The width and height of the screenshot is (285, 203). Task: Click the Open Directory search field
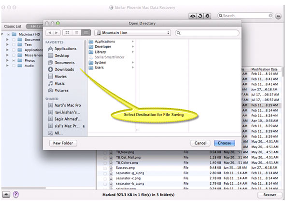point(207,33)
